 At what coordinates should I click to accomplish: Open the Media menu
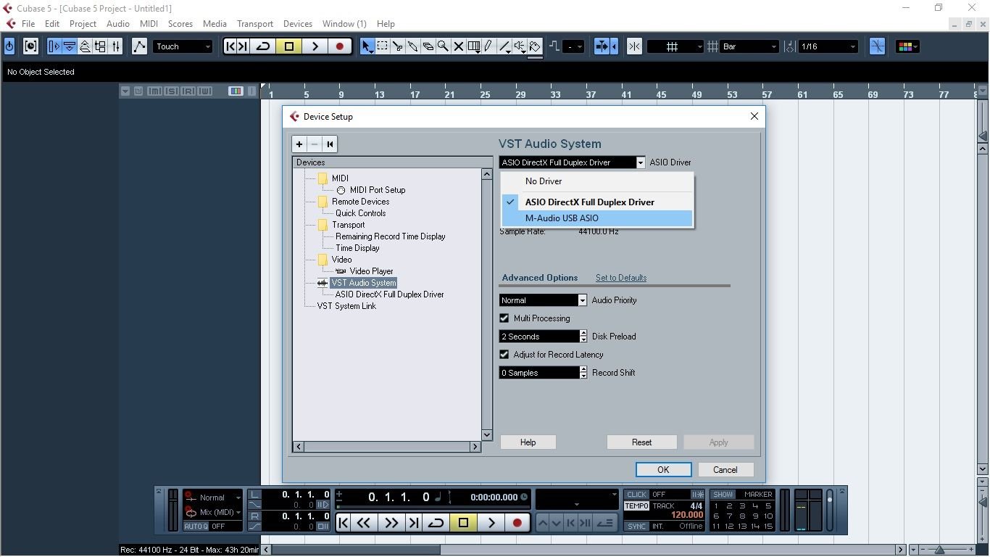(x=215, y=24)
